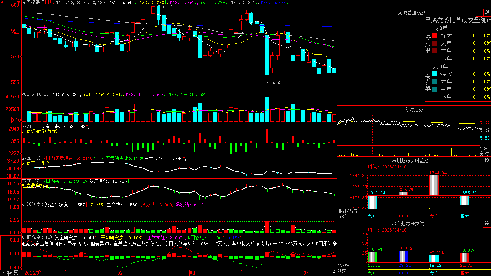Click the SVZL (7) indicator name

pyautogui.click(x=31, y=159)
